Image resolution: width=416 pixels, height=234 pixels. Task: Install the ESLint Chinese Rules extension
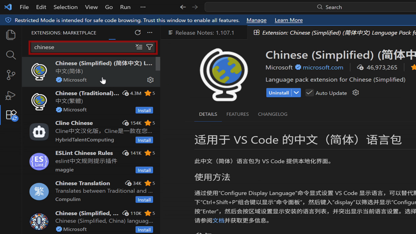[144, 170]
